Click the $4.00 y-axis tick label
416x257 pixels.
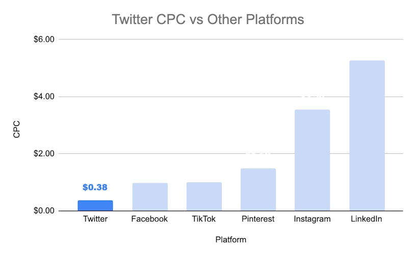tap(42, 97)
